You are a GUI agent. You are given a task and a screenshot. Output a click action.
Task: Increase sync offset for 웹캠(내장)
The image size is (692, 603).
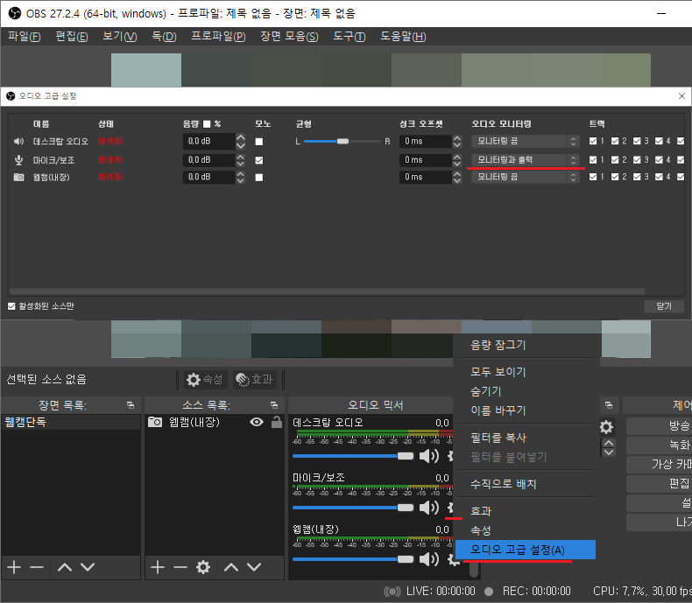pos(457,173)
